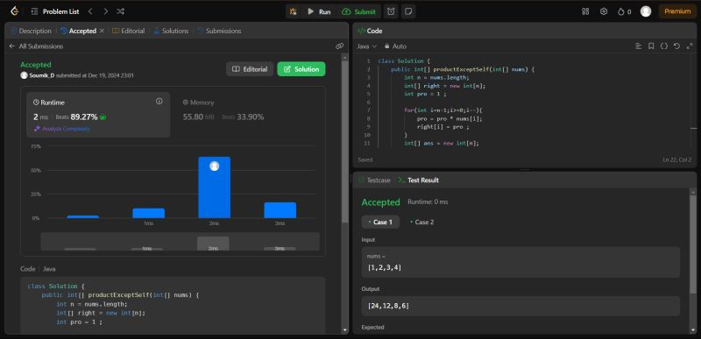Format code icon in editor toolbar
Image resolution: width=701 pixels, height=339 pixels.
tap(639, 46)
